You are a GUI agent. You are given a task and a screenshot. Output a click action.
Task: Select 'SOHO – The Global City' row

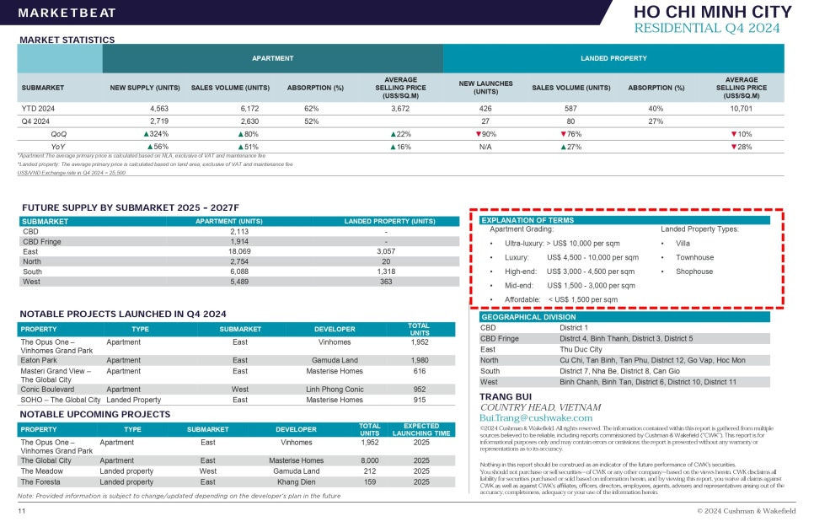tap(236, 400)
